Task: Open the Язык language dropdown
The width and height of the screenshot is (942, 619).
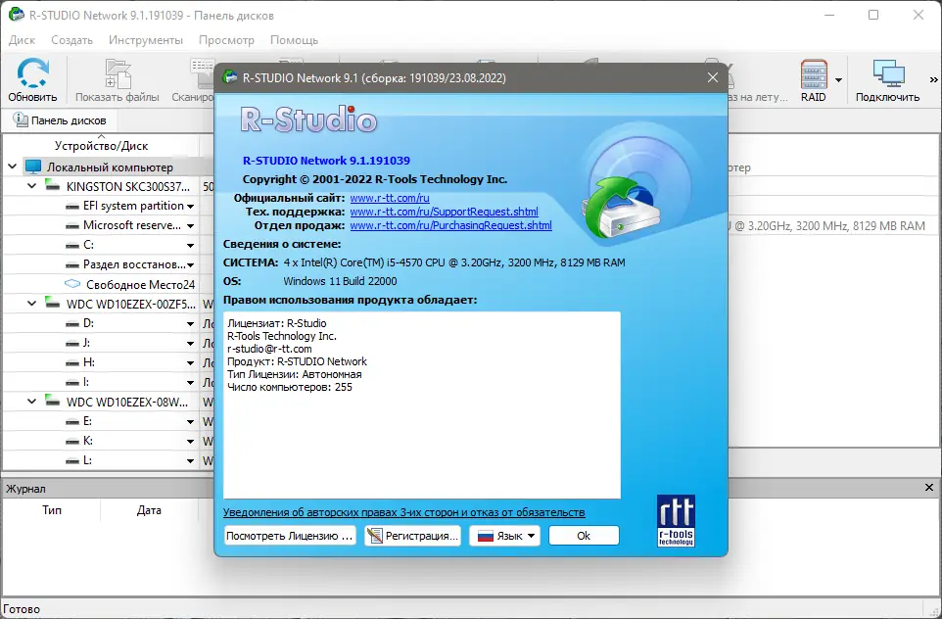Action: coord(504,536)
